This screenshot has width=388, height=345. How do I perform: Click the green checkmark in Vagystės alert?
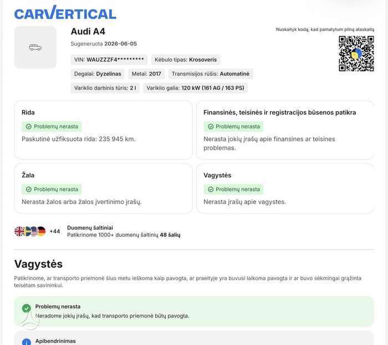pos(27,308)
